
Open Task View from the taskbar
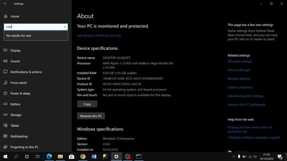pos(38,157)
